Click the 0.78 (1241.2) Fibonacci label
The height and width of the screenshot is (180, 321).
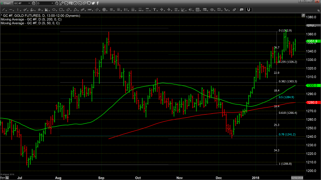pos(287,135)
